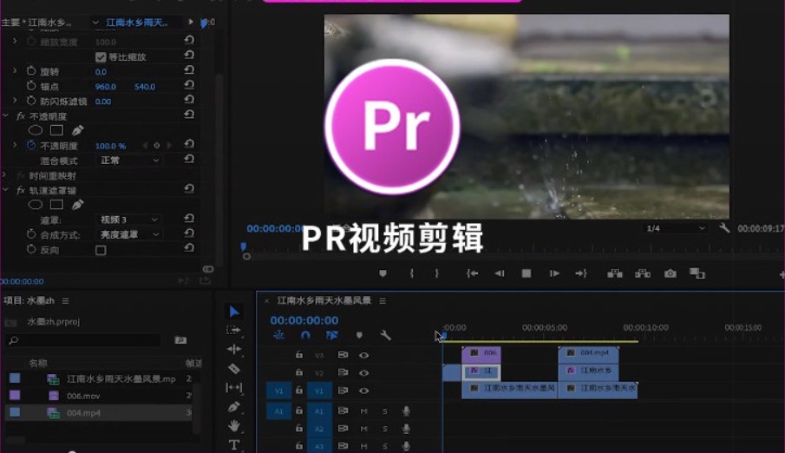Go to Out point
The width and height of the screenshot is (785, 453).
[581, 273]
